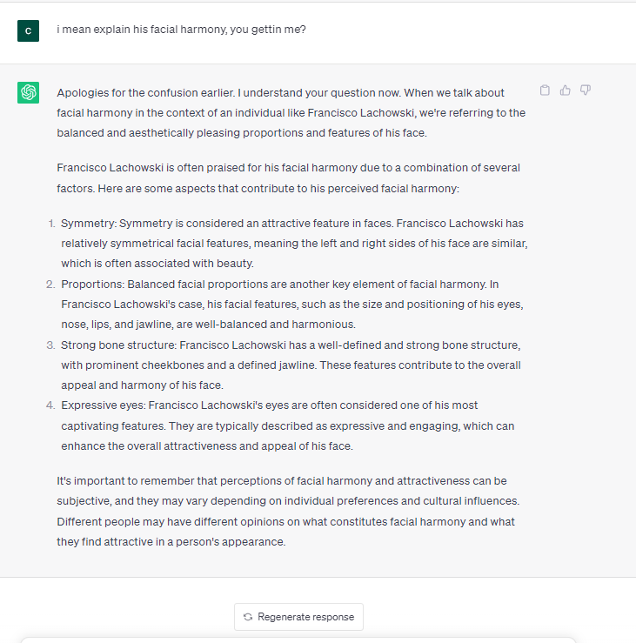Click the user avatar labeled C
636x643 pixels.
pyautogui.click(x=29, y=30)
